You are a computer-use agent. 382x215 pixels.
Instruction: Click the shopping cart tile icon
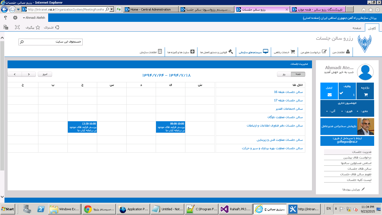(x=365, y=95)
